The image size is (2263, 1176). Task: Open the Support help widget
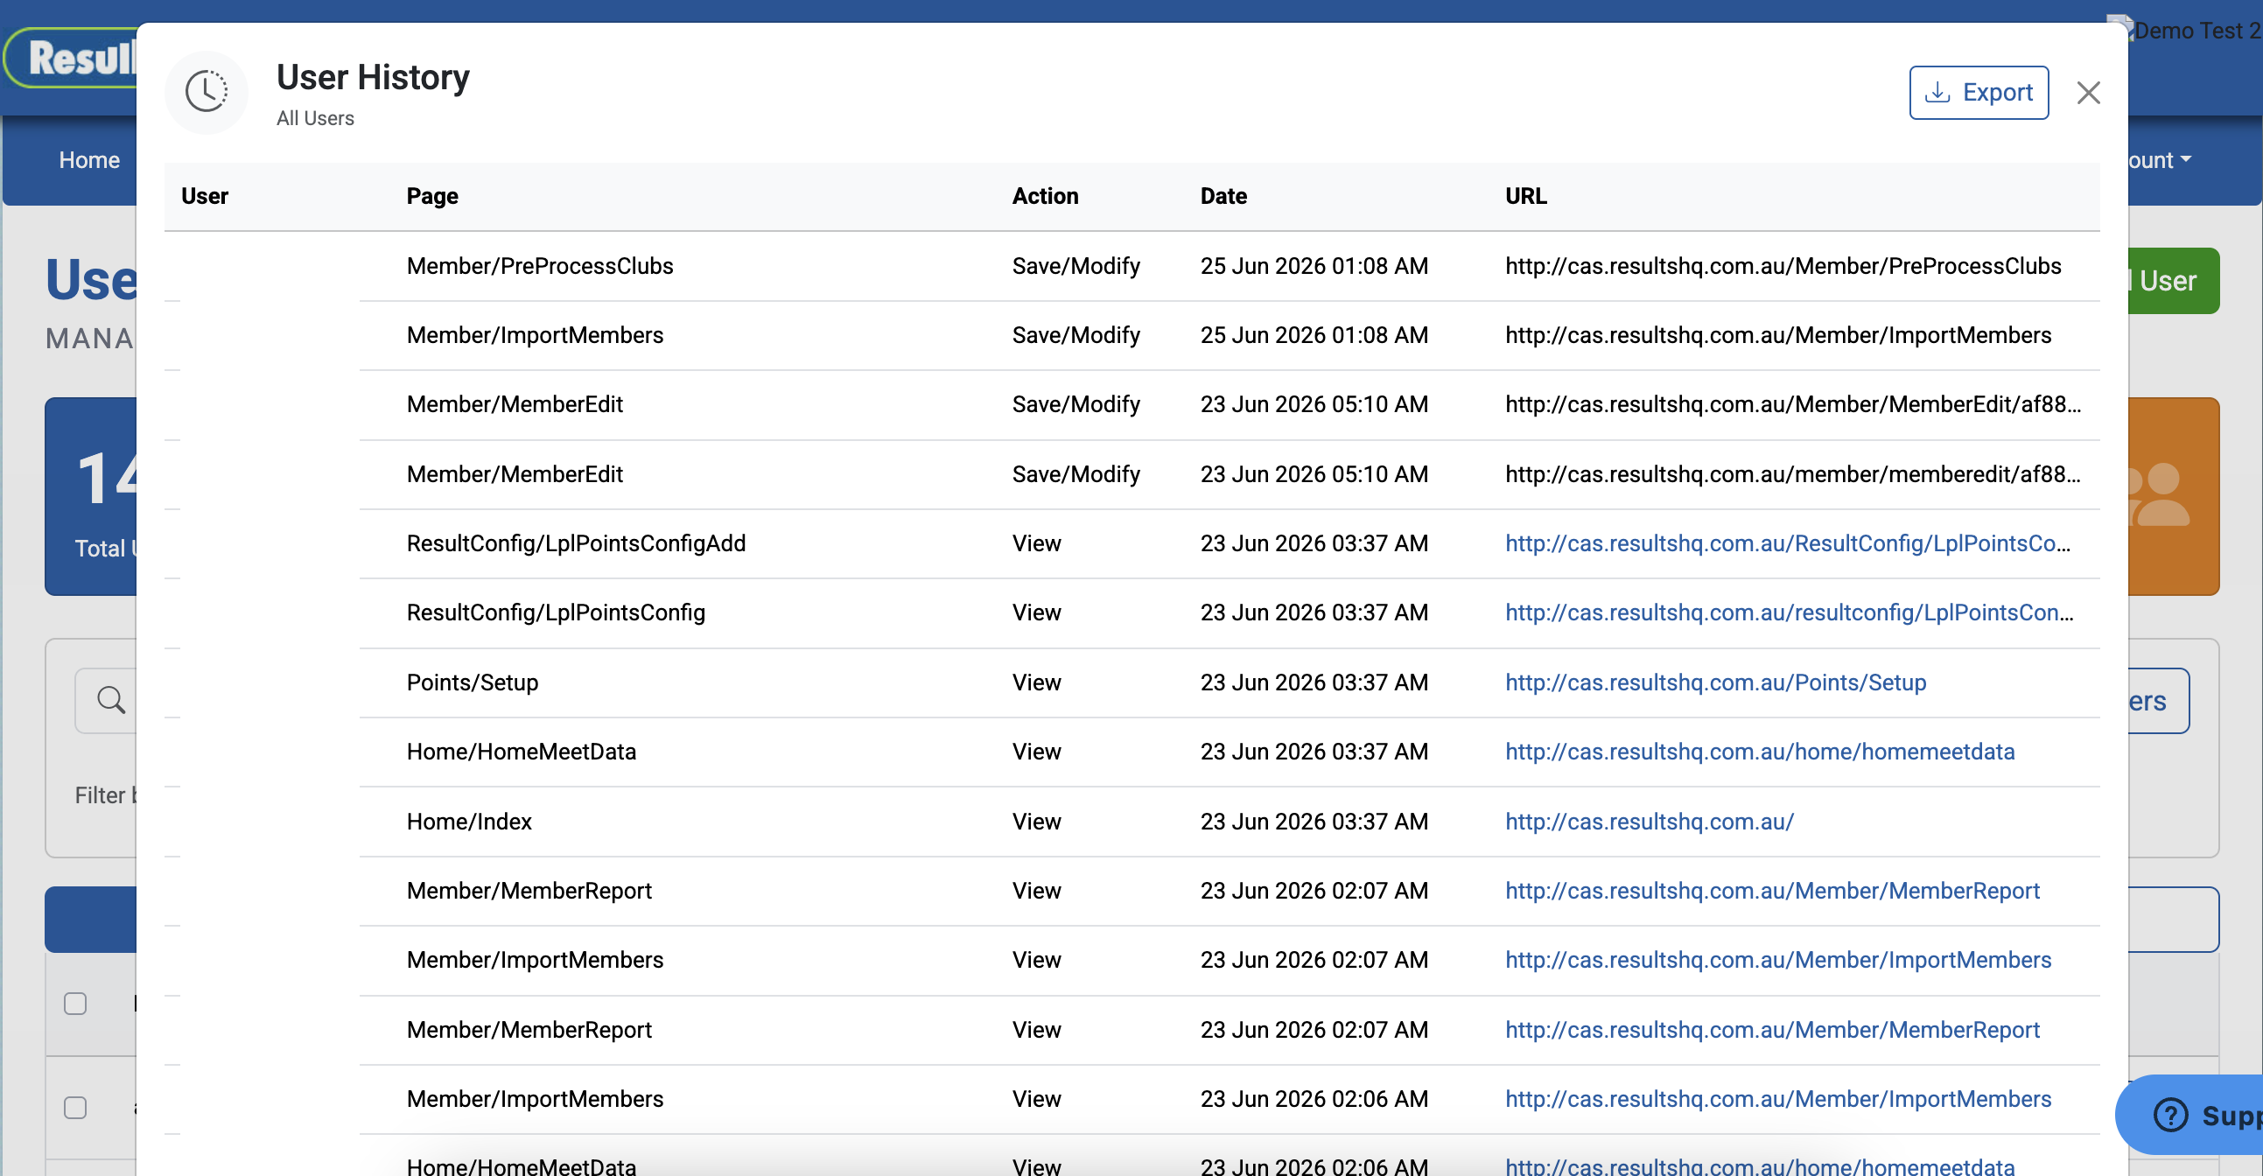pos(2189,1114)
